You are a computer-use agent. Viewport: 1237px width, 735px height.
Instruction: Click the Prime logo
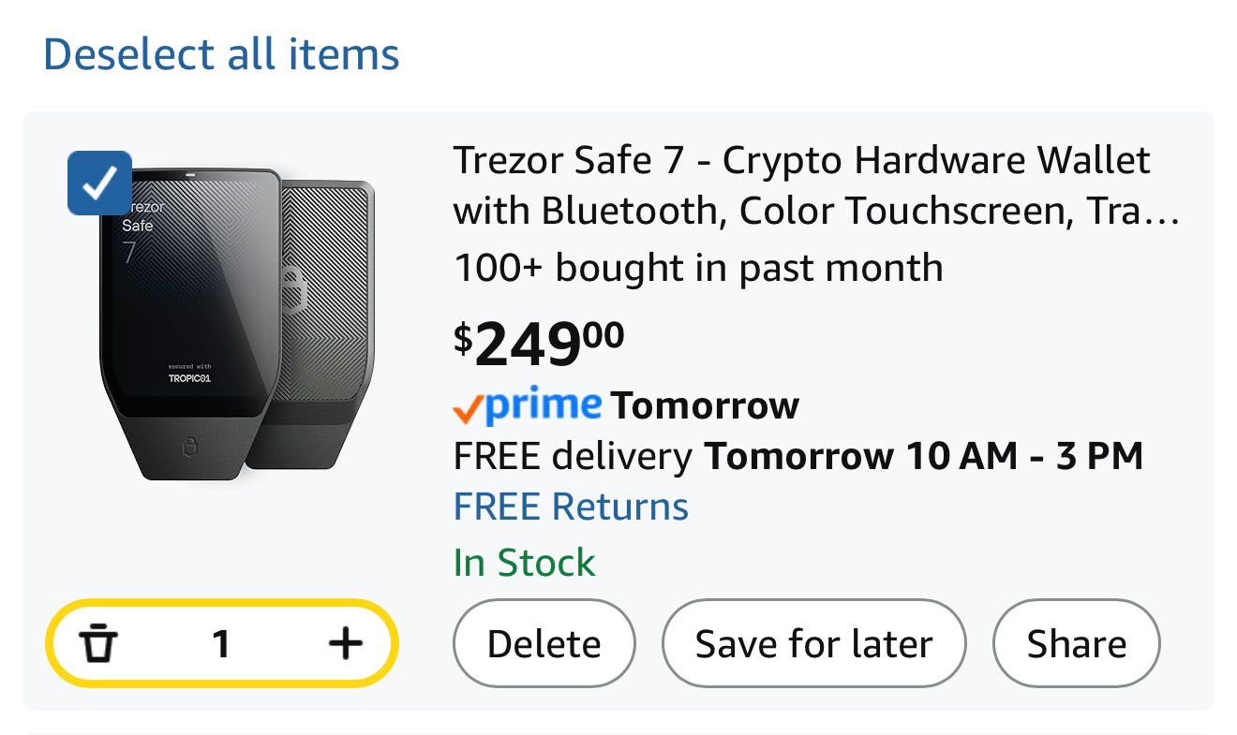pos(544,405)
